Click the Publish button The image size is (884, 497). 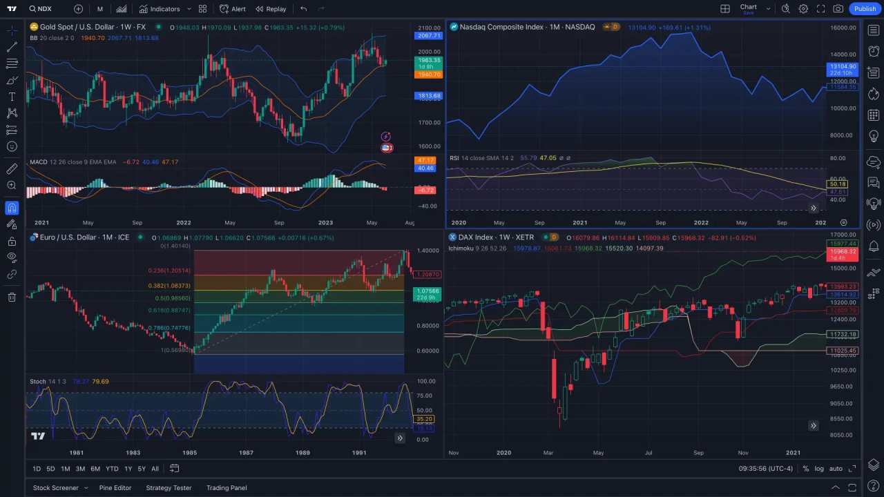[x=865, y=8]
